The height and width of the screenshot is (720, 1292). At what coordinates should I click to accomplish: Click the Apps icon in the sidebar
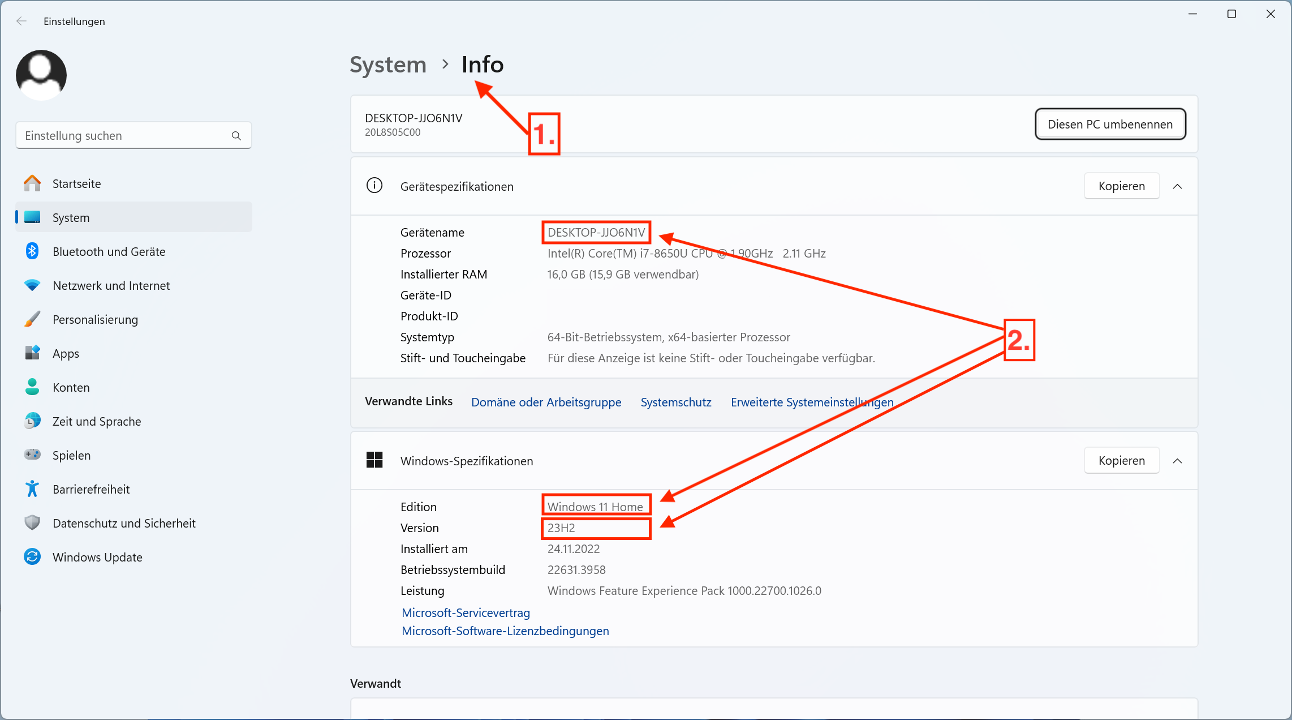(32, 353)
